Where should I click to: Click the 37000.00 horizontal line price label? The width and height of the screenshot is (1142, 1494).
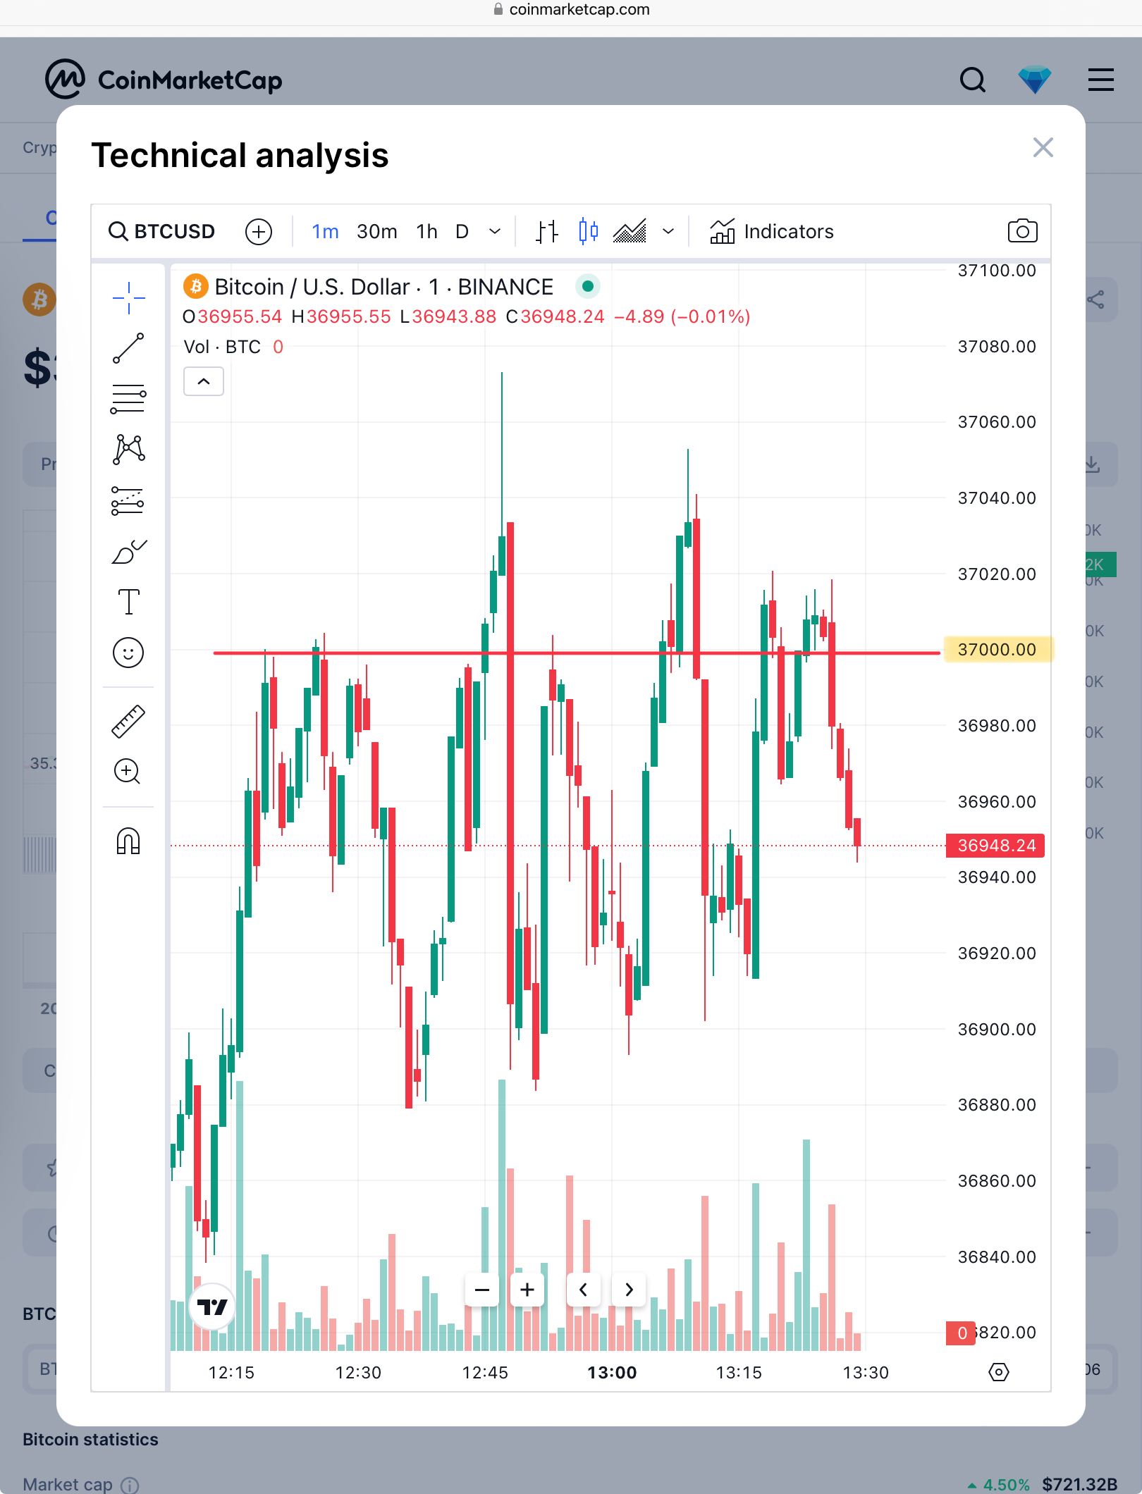pyautogui.click(x=997, y=650)
